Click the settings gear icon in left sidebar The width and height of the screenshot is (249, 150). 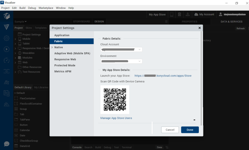click(7, 38)
